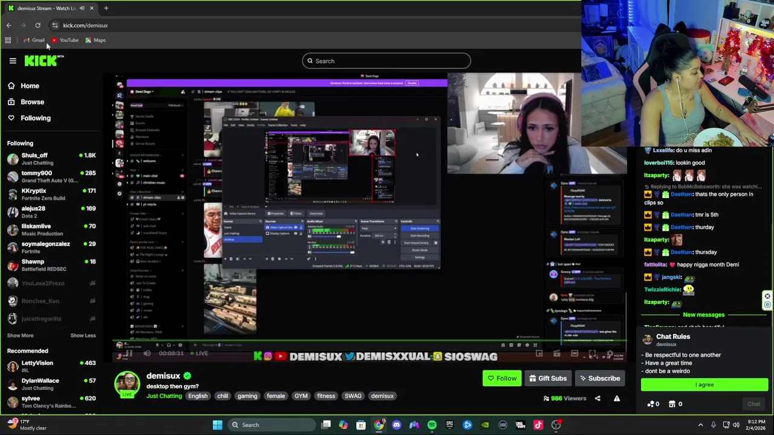Screen dimensions: 774x435
Task: Open the Just Chatting category link
Action: click(164, 396)
